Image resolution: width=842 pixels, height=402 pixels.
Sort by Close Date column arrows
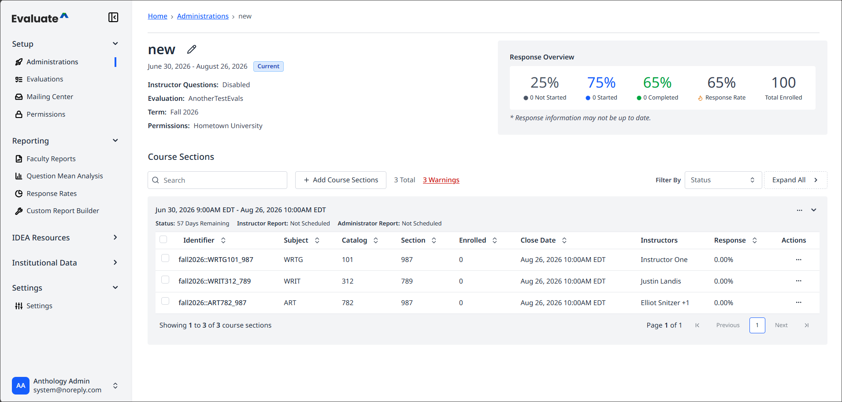coord(564,240)
